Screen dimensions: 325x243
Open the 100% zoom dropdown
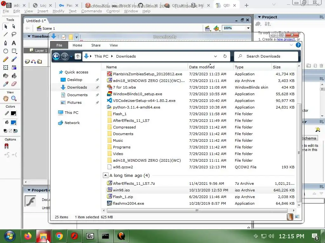pos(248,28)
